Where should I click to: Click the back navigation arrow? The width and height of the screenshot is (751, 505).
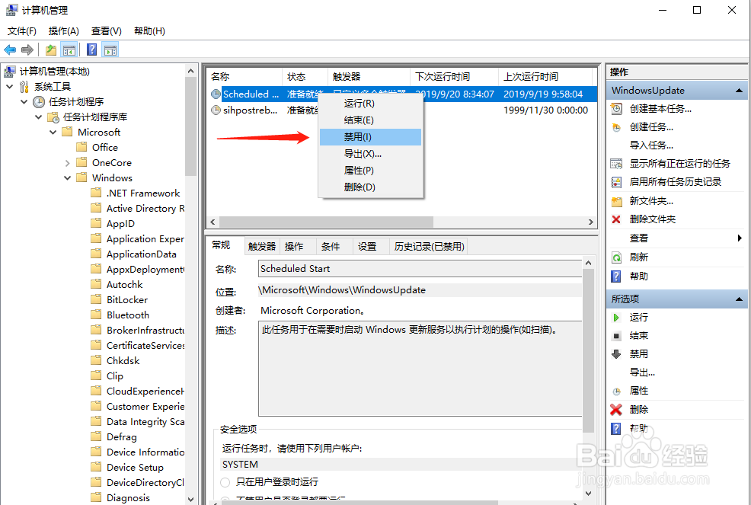point(10,50)
